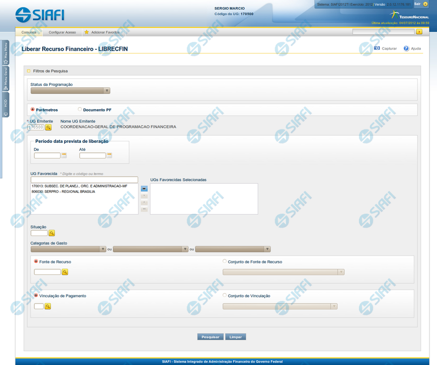Open the 'De' date calendar picker
437x365 pixels.
tap(64, 156)
